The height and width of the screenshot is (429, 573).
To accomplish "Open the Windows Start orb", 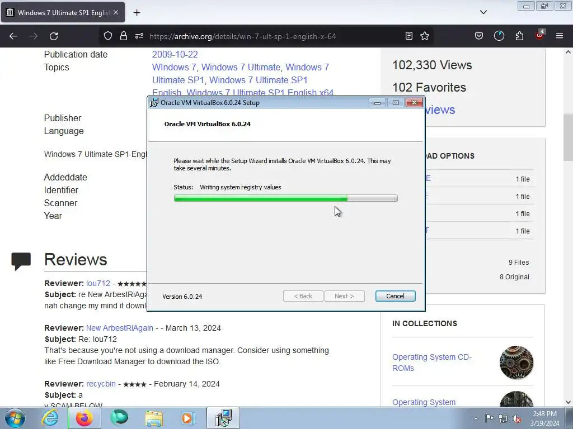I will [15, 418].
